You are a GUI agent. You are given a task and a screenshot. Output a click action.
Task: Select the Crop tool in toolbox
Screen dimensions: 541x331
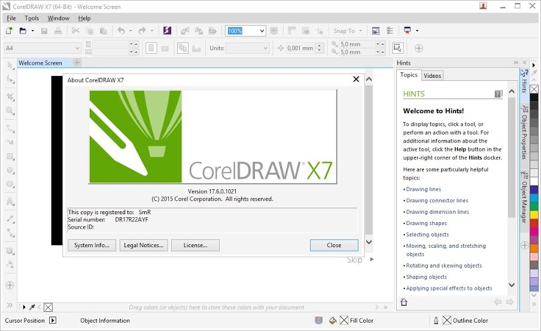(10, 97)
